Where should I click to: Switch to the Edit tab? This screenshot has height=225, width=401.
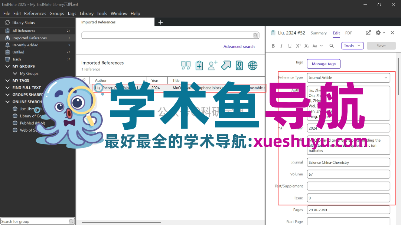[336, 33]
